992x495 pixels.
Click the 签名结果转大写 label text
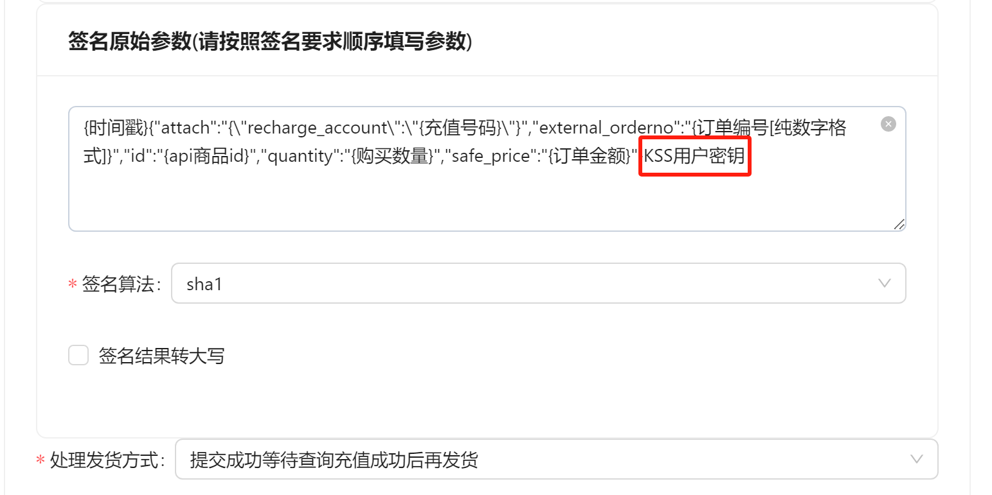pos(161,356)
